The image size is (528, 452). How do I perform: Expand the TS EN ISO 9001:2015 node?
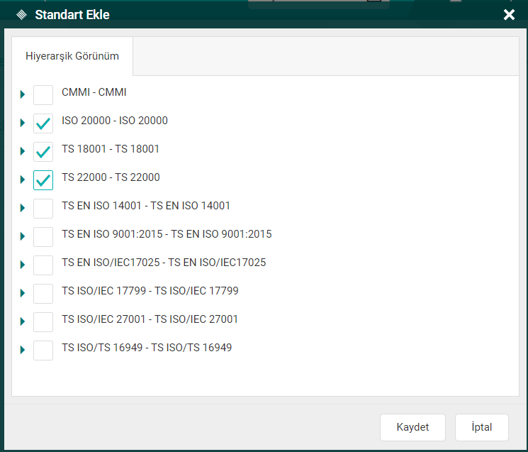pyautogui.click(x=23, y=236)
